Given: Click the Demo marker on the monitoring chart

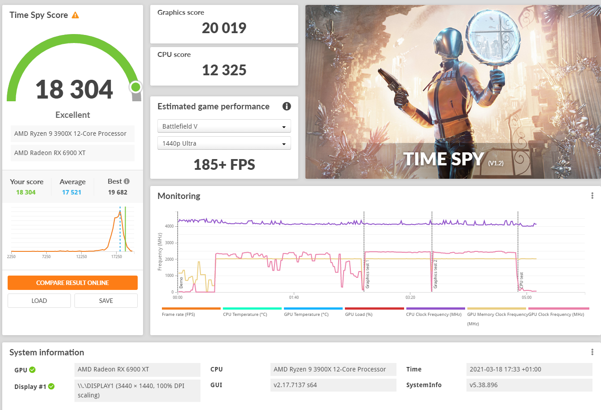Looking at the screenshot, I should coord(181,283).
